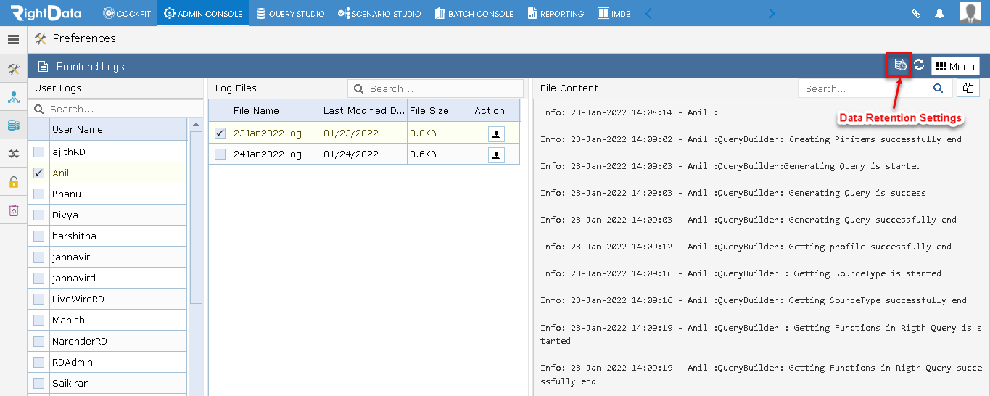Switch to the QUERY STUDIO tab
Image resolution: width=990 pixels, height=396 pixels.
pyautogui.click(x=290, y=13)
